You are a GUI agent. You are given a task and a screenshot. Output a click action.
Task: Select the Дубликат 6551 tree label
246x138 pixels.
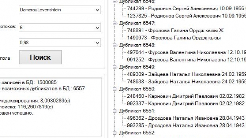tap(137, 111)
